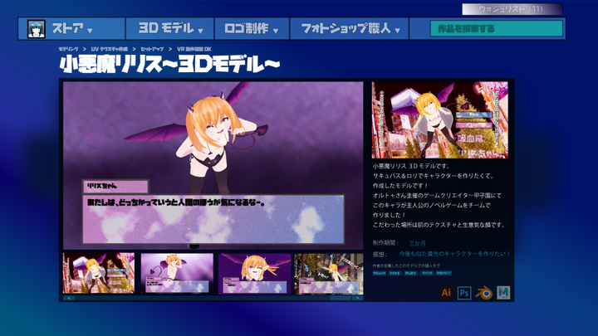Open the ストア dropdown menu
This screenshot has width=598, height=336.
pos(72,28)
